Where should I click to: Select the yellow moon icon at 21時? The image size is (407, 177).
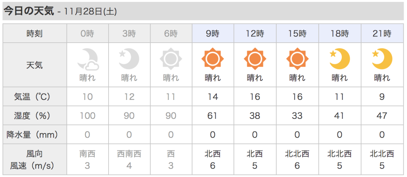click(382, 59)
